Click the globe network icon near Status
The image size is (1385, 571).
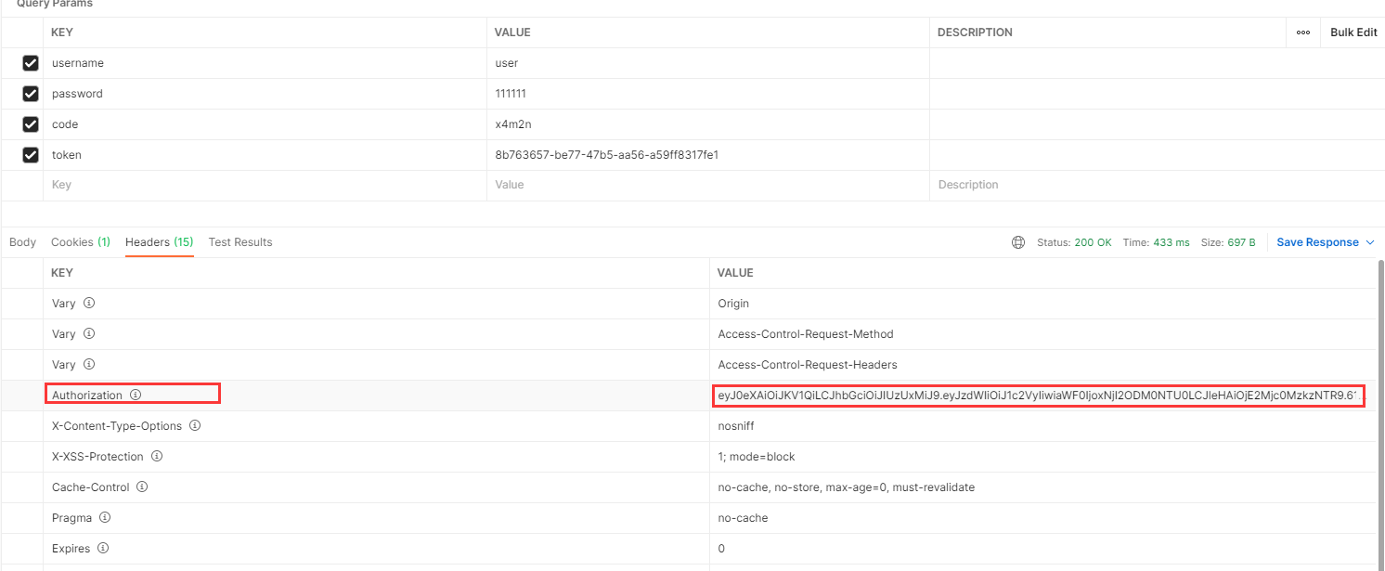click(1018, 242)
